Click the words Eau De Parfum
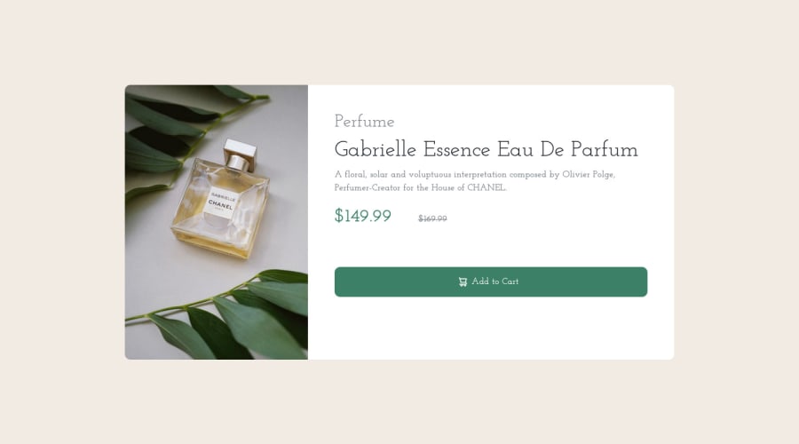Screen dimensions: 799x444 coord(567,149)
